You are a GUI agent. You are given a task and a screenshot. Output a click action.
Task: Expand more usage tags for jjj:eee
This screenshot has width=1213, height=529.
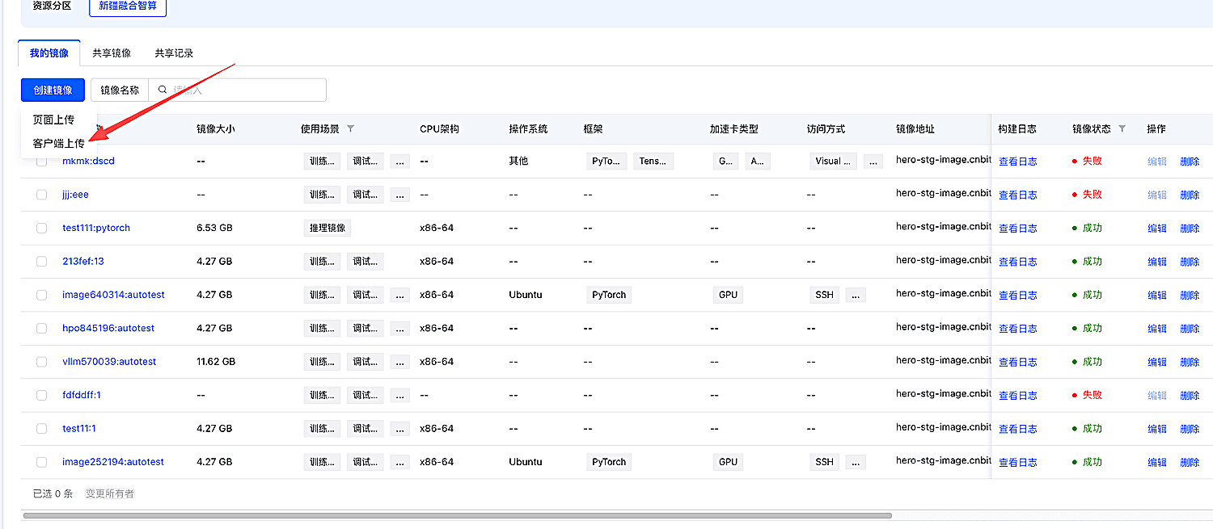(400, 195)
